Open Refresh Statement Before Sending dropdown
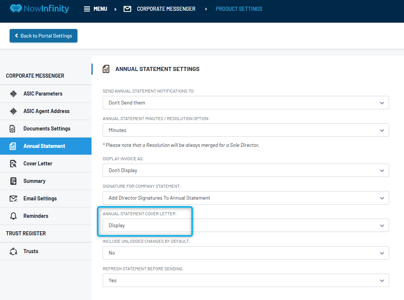Screen dimensions: 404x300 (246, 280)
